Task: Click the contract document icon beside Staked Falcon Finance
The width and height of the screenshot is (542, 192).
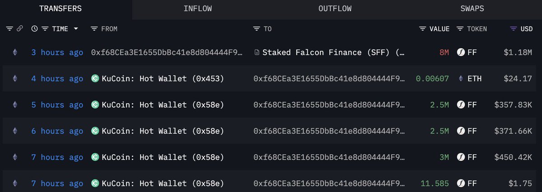Action: (x=257, y=53)
